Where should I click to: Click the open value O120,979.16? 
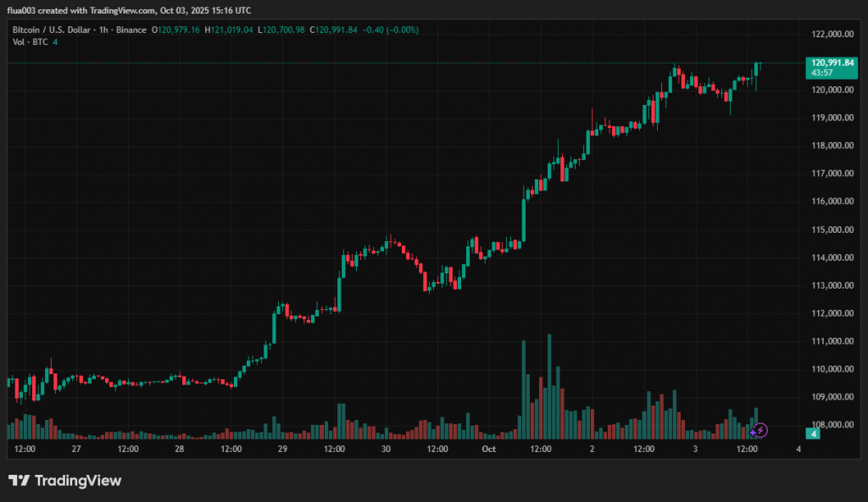[x=176, y=30]
